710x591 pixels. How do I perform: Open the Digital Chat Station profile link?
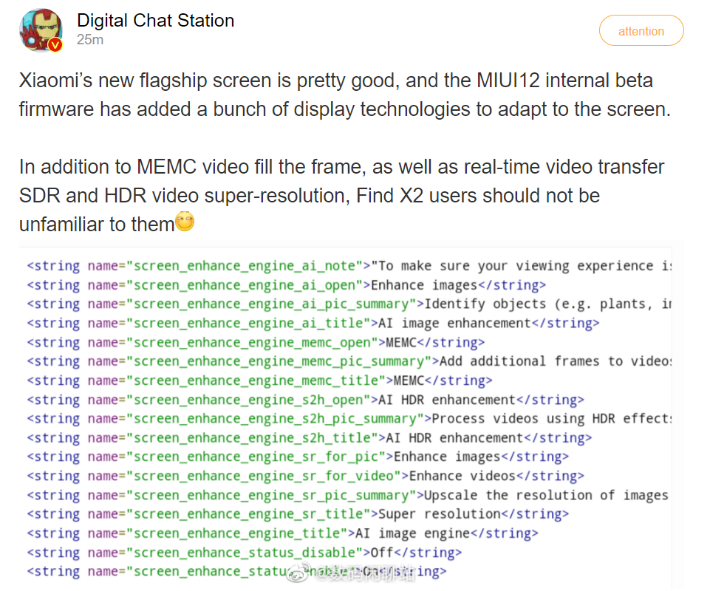coord(155,21)
